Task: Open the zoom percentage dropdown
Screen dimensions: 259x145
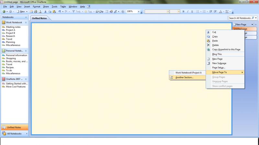Action: [139, 11]
